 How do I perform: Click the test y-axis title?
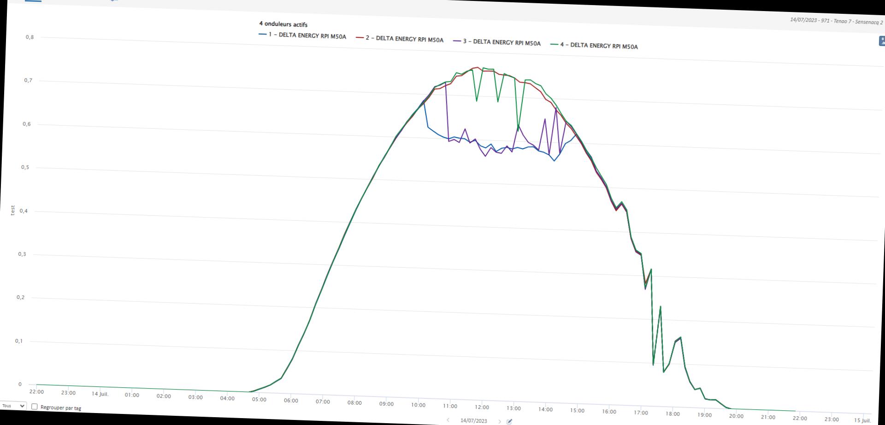[13, 210]
